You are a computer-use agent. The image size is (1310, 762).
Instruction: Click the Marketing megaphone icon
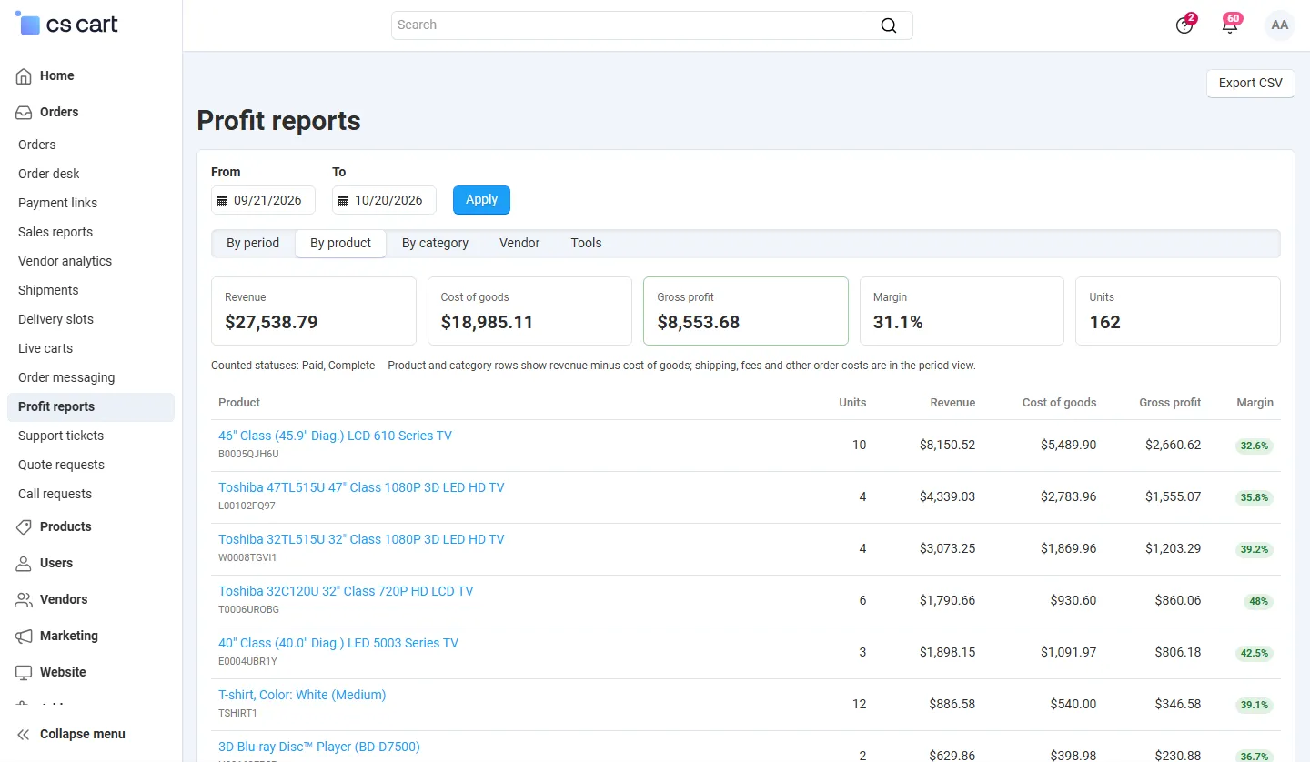pyautogui.click(x=24, y=637)
